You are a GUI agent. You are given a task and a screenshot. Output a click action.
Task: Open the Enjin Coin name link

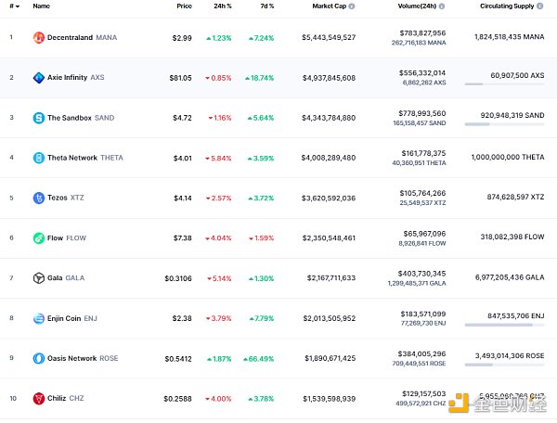[x=69, y=318]
